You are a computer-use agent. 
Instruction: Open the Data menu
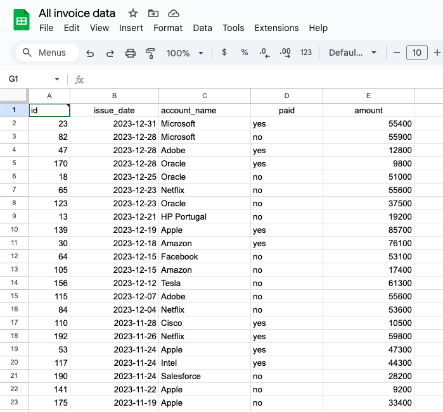(203, 28)
